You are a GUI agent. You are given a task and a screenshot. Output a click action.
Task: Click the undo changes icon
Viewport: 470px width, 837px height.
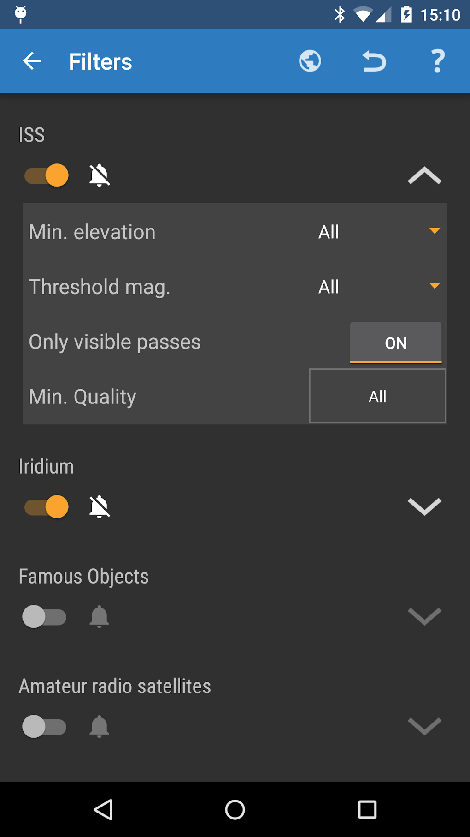click(373, 60)
